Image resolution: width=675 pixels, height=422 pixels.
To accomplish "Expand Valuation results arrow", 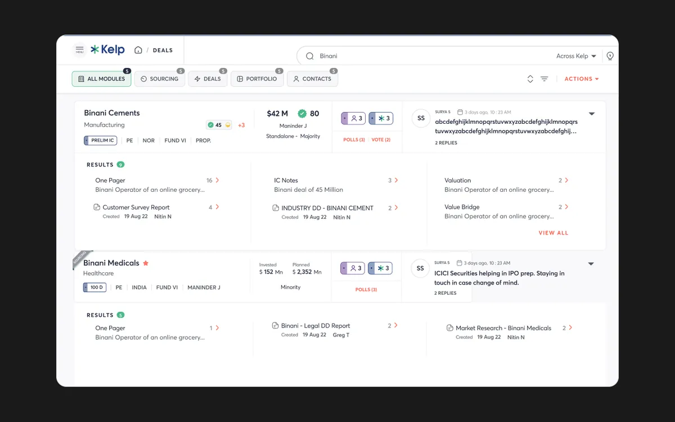I will (566, 181).
